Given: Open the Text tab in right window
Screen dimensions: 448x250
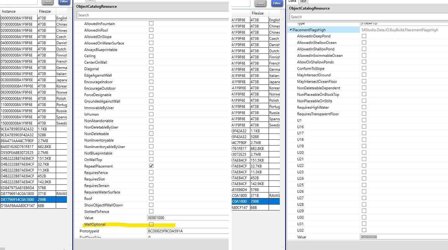Looking at the screenshot, I should (x=303, y=1).
